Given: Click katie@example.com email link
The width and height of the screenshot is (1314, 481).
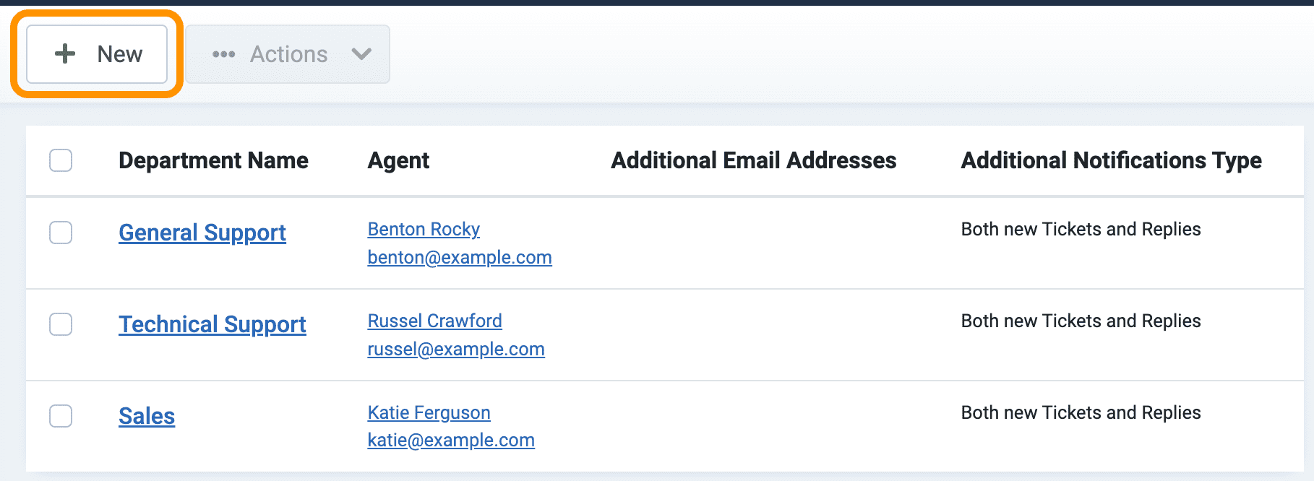Looking at the screenshot, I should click(451, 440).
